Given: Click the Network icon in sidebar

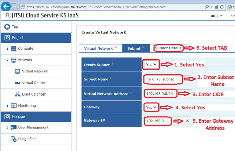Looking at the screenshot, I should (14, 60).
